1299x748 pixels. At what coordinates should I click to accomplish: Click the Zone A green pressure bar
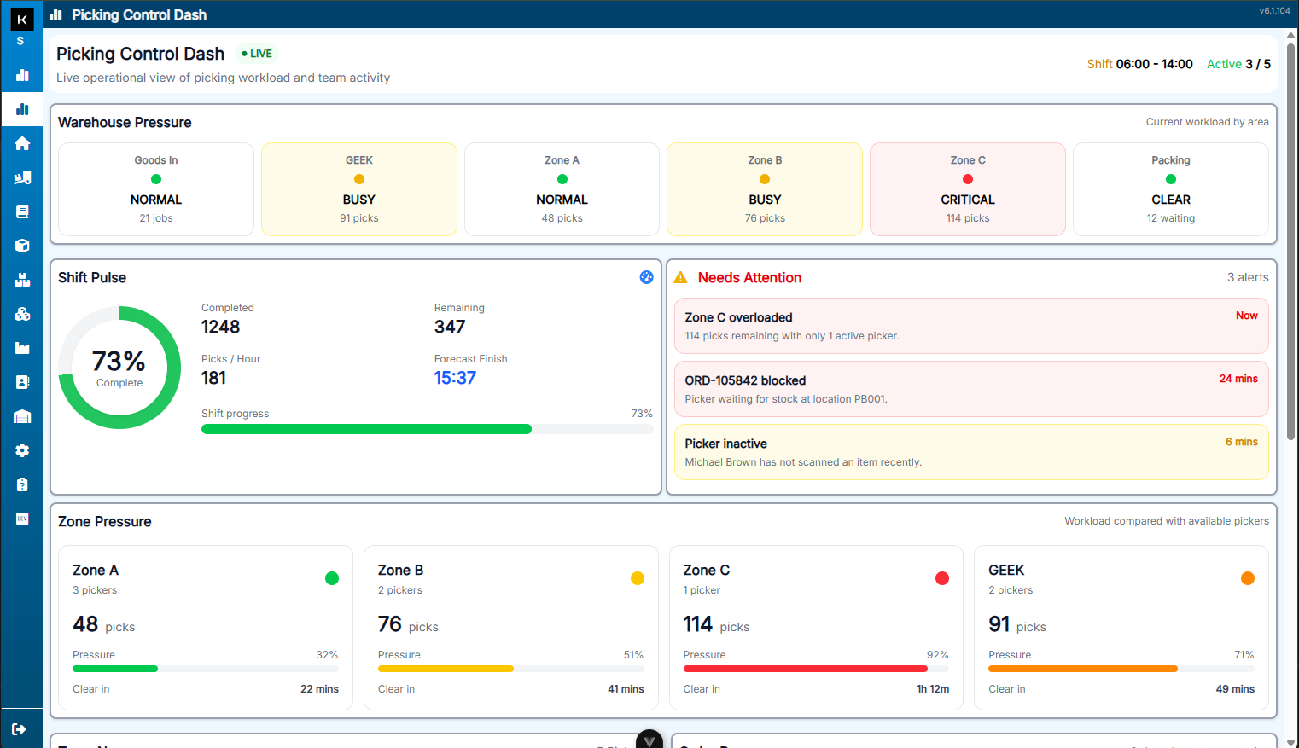[206, 669]
